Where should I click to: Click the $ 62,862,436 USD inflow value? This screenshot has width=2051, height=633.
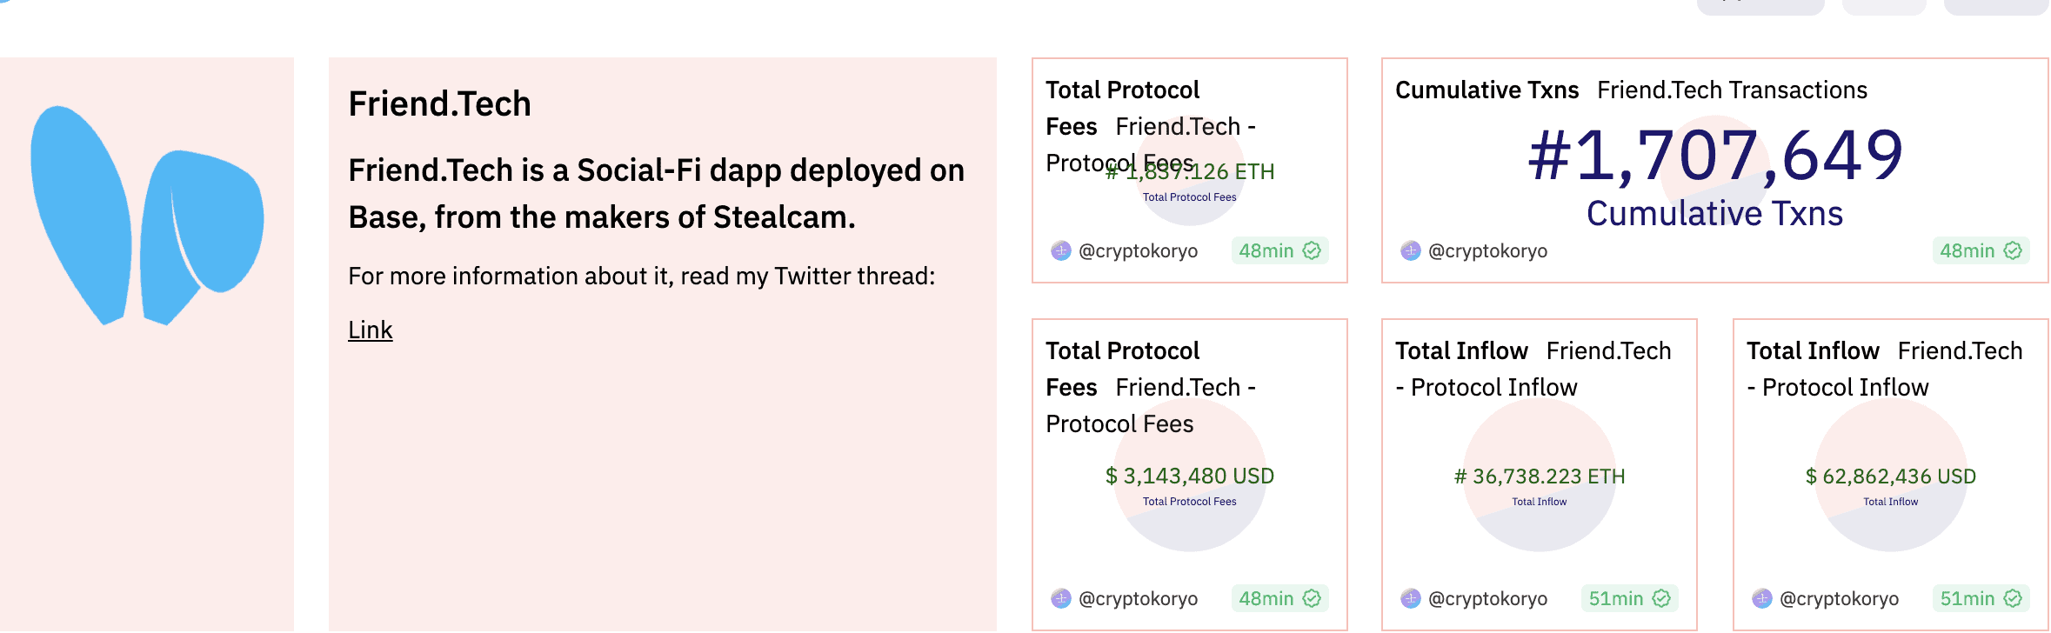pos(1890,476)
